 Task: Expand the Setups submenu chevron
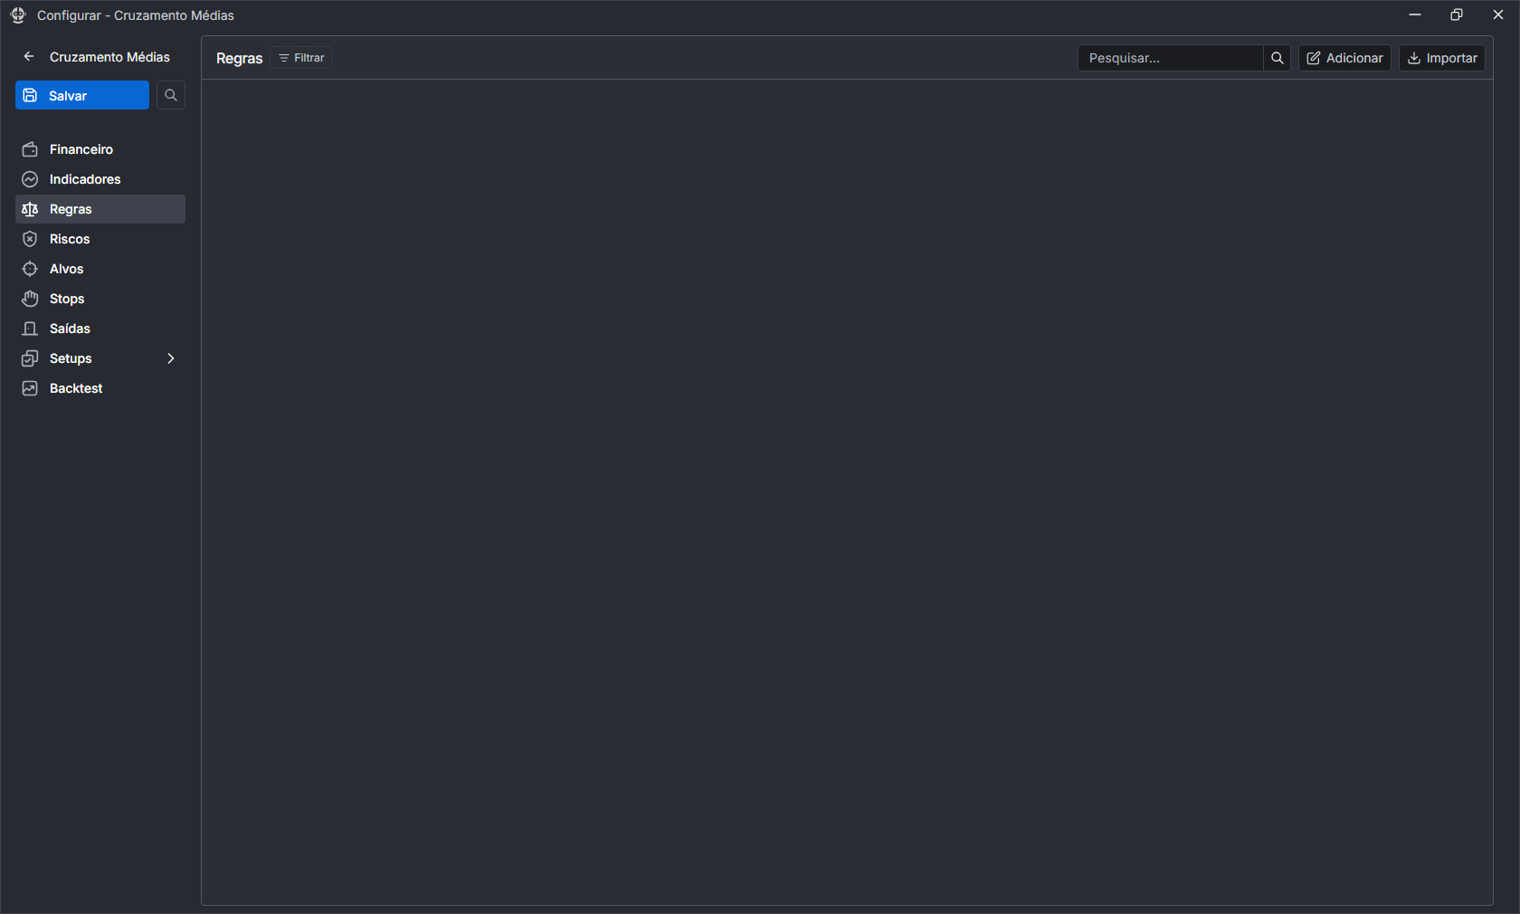pyautogui.click(x=170, y=358)
